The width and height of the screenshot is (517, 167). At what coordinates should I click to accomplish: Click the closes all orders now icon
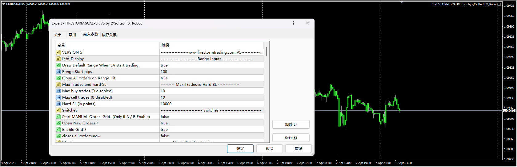pyautogui.click(x=58, y=136)
